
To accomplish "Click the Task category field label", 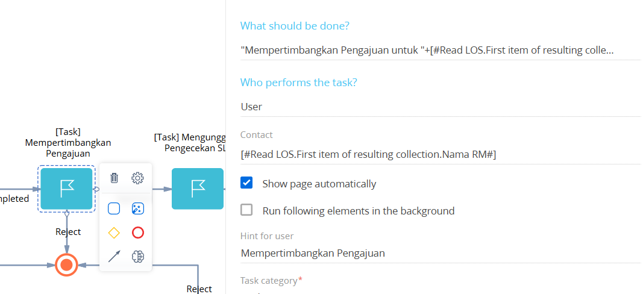I will tap(269, 281).
